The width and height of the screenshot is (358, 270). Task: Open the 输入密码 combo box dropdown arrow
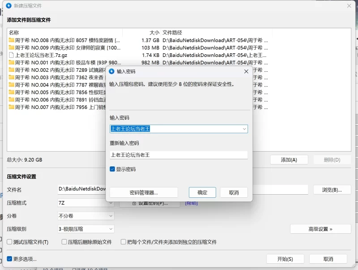[244, 129]
